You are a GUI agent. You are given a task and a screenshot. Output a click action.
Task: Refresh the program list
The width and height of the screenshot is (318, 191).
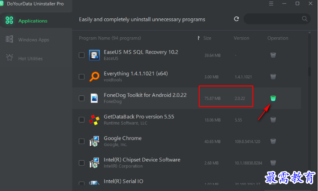(236, 19)
